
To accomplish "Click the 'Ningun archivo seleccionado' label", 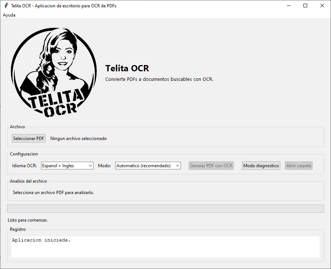I will coord(79,139).
